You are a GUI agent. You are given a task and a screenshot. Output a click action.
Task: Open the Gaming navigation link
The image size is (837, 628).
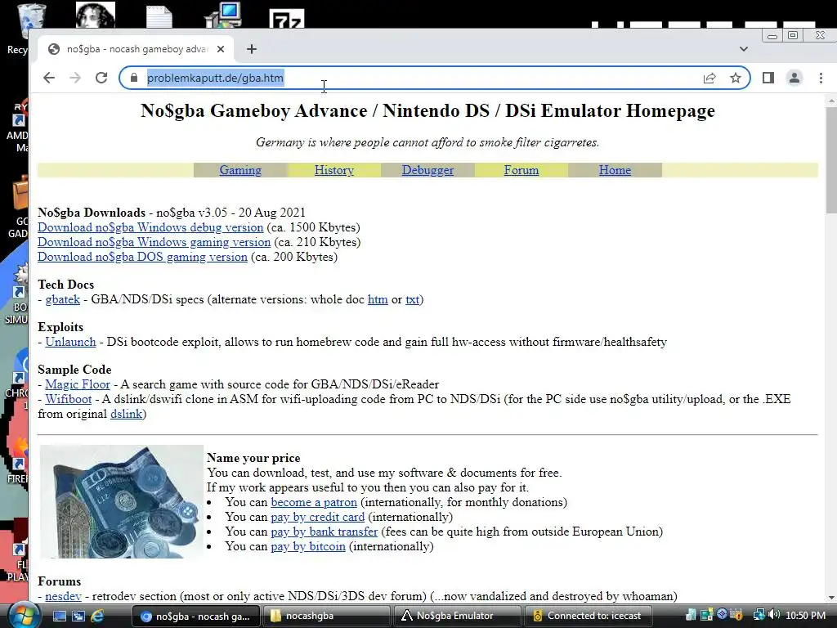240,170
